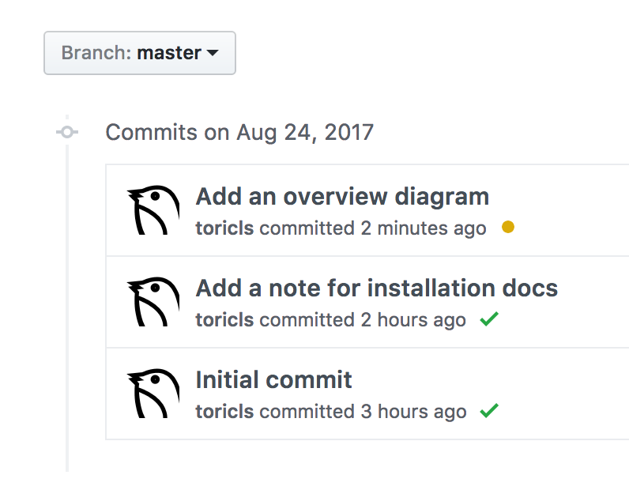Click toricls author on overview diagram commit
The height and width of the screenshot is (490, 629).
[224, 229]
